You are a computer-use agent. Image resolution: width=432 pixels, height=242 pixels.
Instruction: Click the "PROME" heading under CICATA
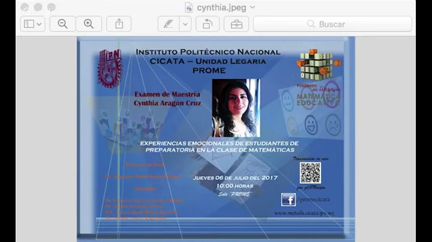209,71
